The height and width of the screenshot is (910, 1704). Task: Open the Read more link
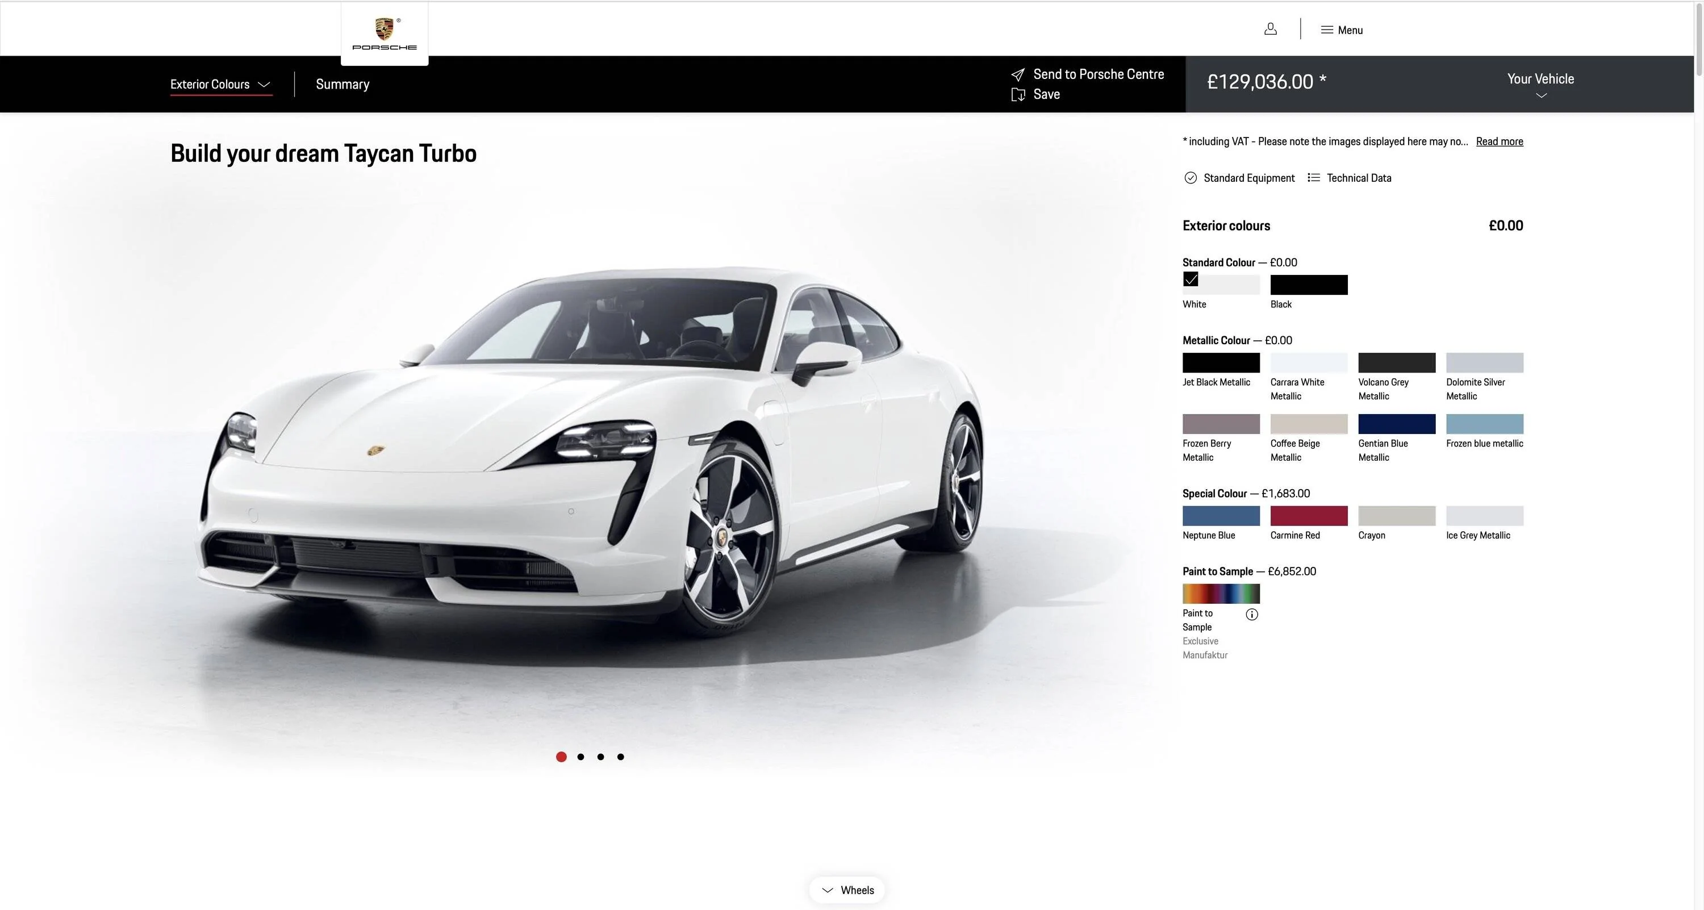point(1499,141)
